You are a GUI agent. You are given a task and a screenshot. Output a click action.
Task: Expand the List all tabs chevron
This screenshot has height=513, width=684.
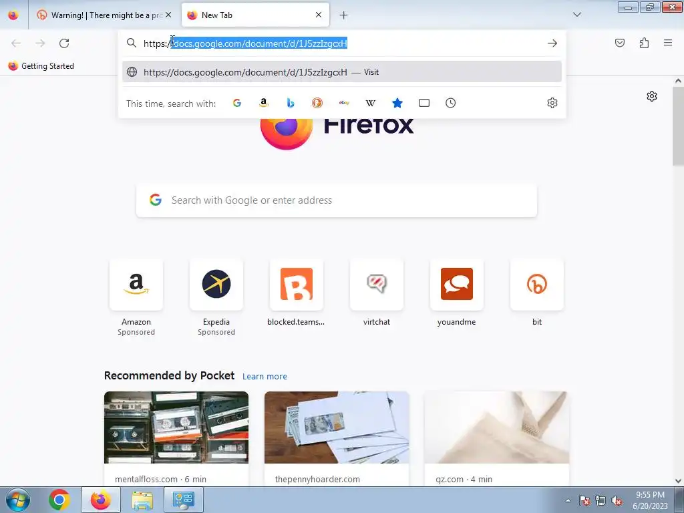point(576,15)
